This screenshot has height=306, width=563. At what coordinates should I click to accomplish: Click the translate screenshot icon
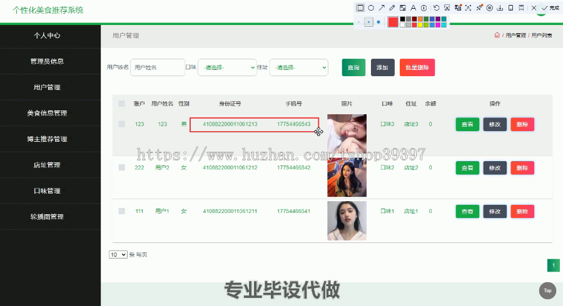(x=458, y=8)
